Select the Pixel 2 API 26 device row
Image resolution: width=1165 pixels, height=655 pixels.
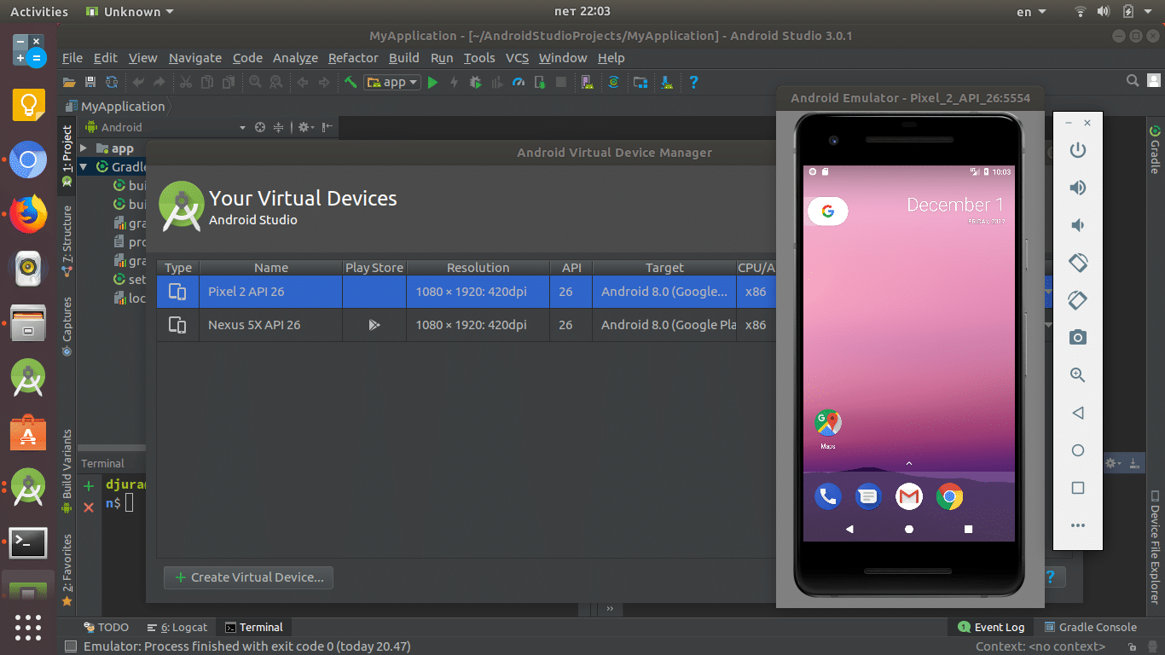coord(270,291)
